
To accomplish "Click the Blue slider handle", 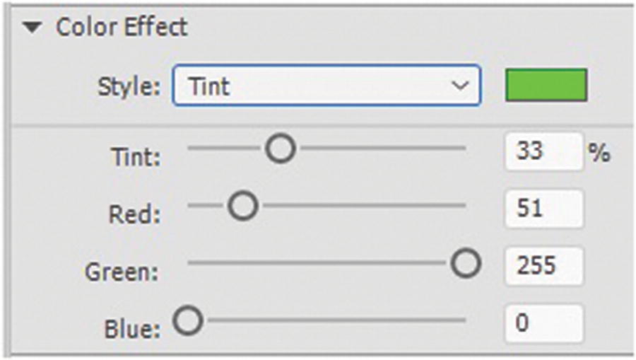I will coord(188,321).
